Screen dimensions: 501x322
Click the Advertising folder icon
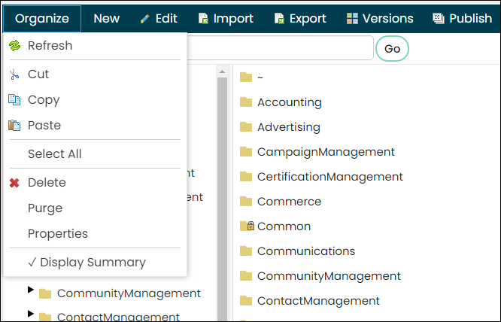(x=246, y=127)
